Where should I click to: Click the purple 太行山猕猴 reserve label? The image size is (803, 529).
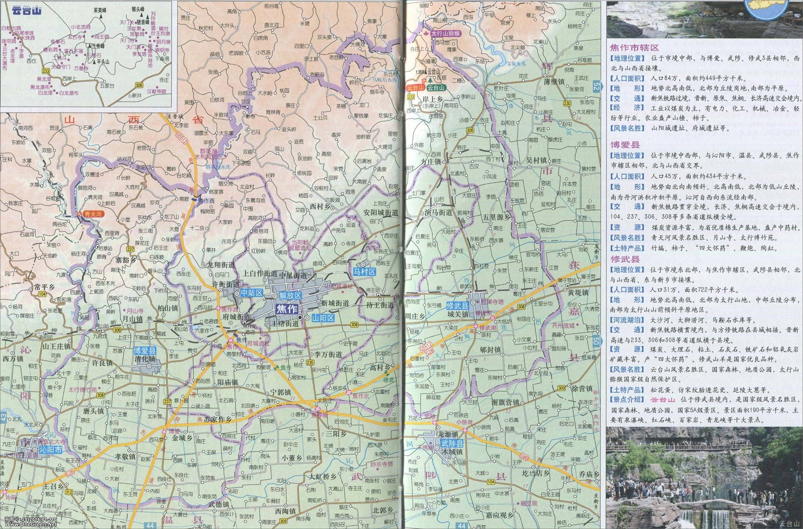[x=446, y=34]
